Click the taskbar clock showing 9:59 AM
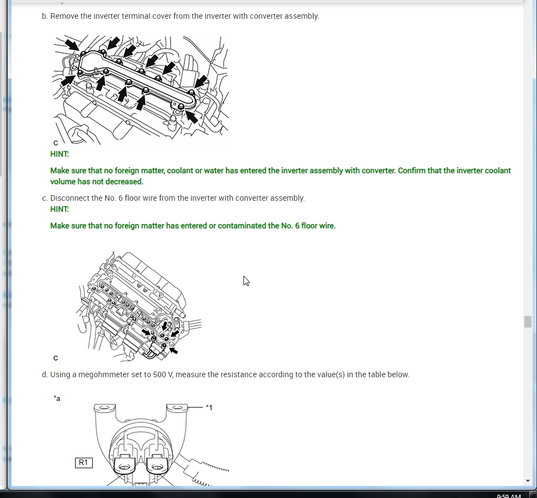The height and width of the screenshot is (498, 537). click(x=508, y=496)
